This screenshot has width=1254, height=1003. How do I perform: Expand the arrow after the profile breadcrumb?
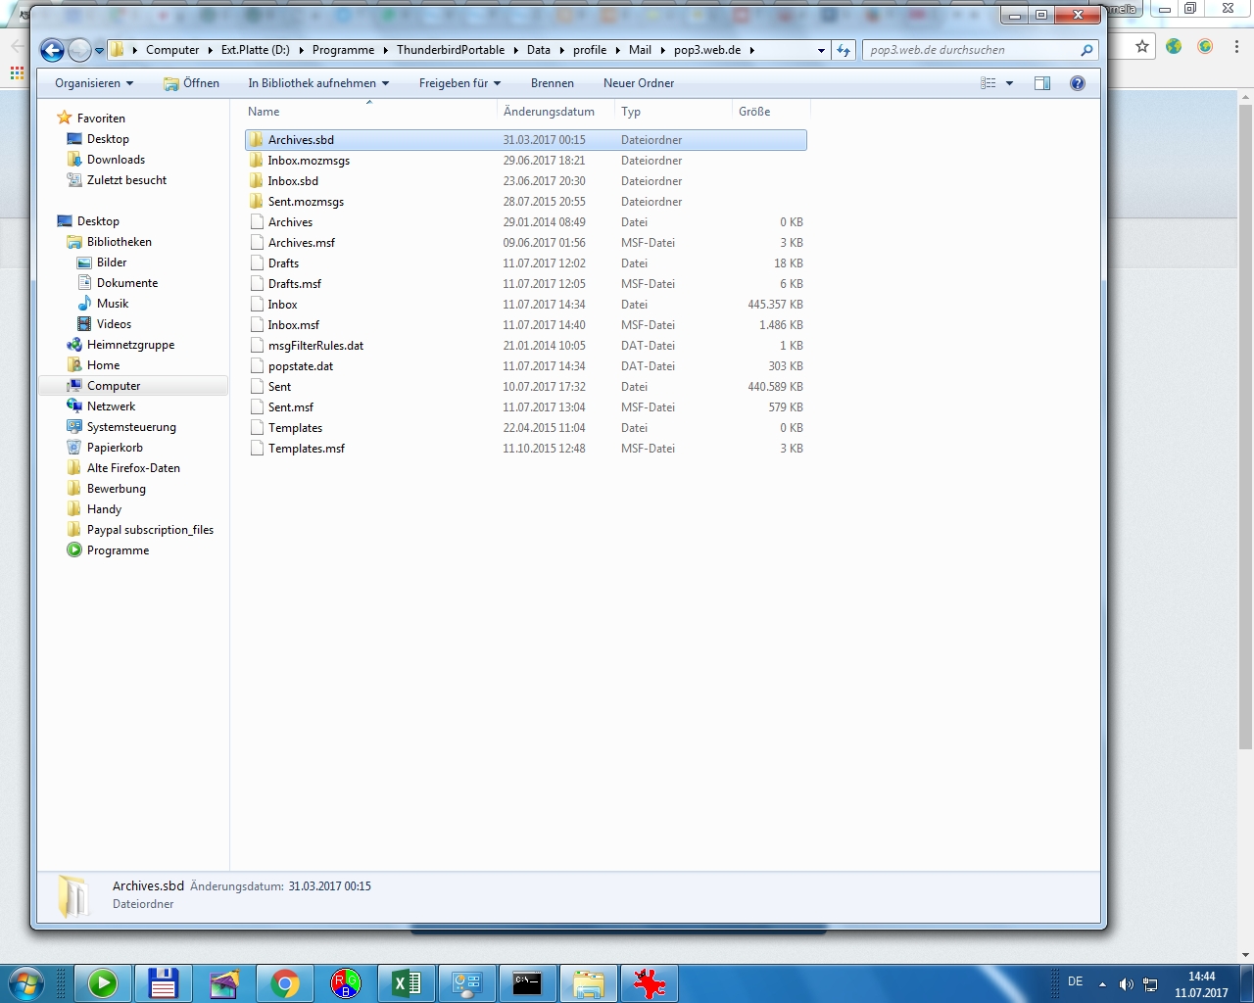tap(617, 50)
